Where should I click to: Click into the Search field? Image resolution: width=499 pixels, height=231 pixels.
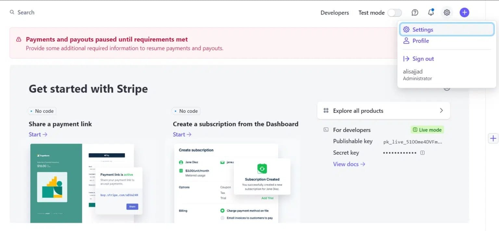(x=26, y=12)
